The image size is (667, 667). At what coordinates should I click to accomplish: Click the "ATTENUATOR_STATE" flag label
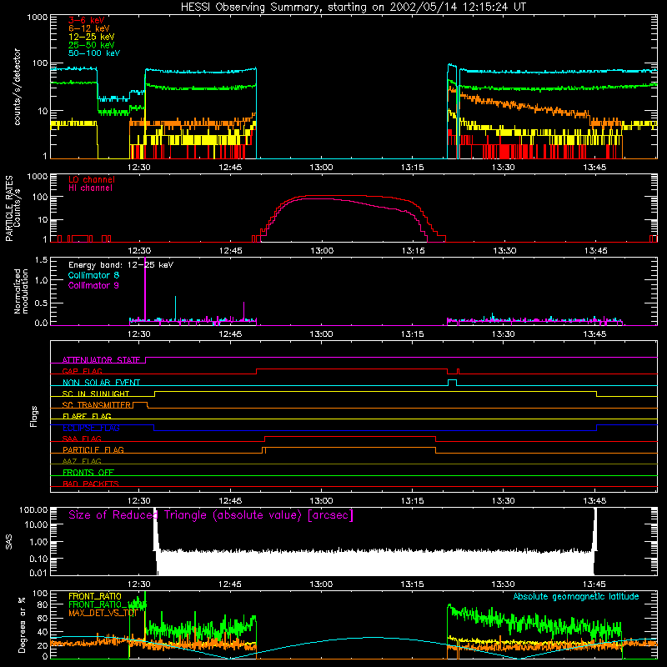tap(101, 360)
